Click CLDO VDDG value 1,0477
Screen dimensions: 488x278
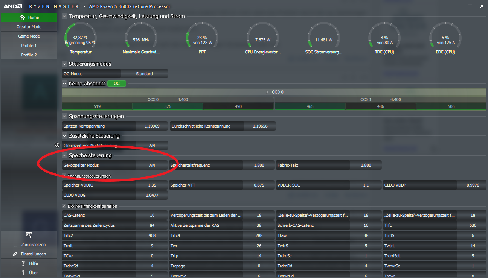point(152,195)
